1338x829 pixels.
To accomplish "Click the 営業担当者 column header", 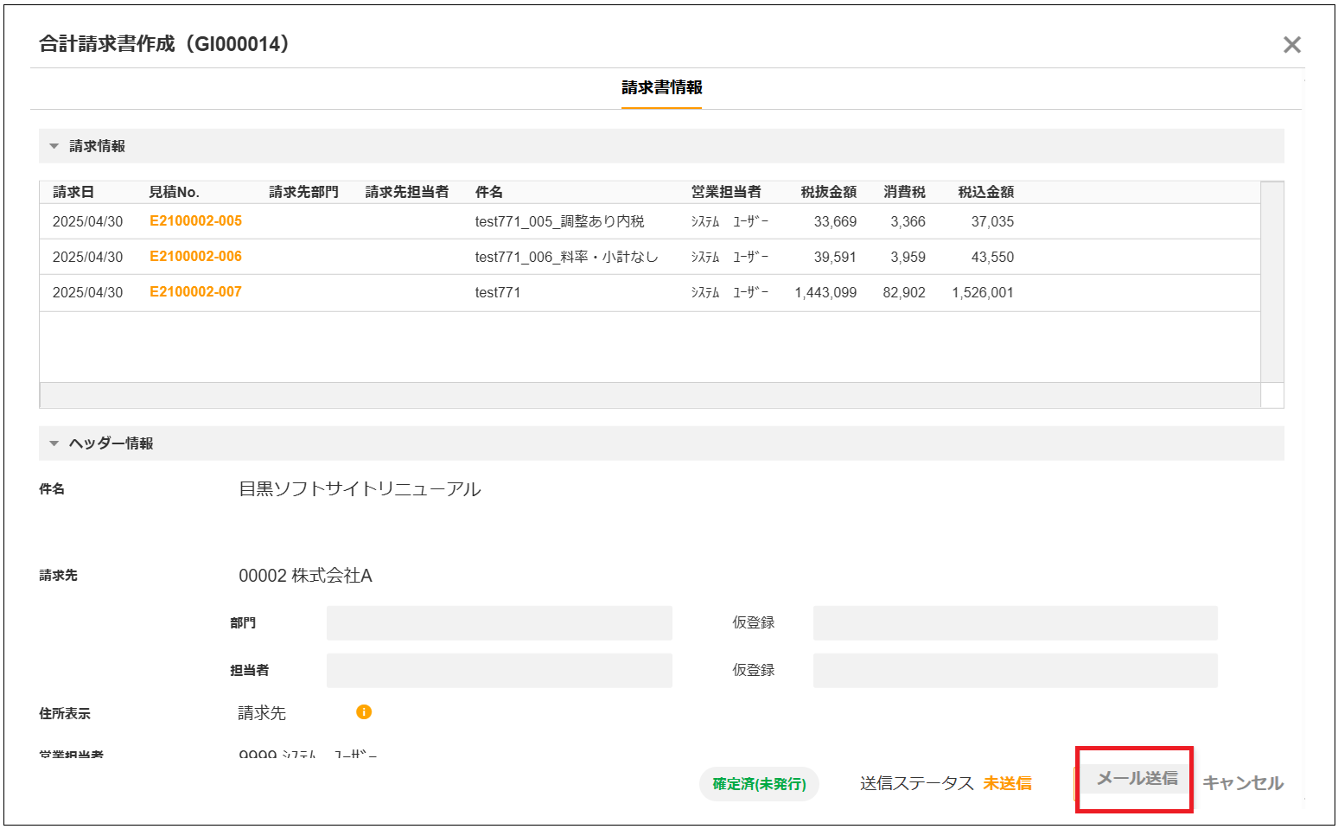I will tap(726, 192).
